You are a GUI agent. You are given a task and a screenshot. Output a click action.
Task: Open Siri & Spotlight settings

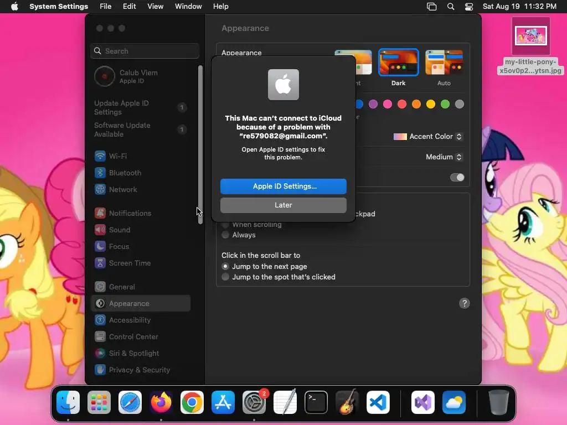pos(141,354)
